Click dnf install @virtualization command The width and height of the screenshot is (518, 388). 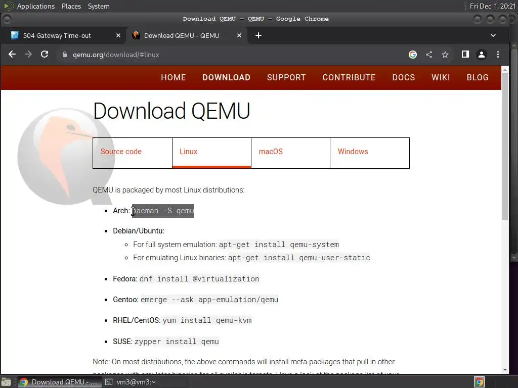pyautogui.click(x=199, y=279)
